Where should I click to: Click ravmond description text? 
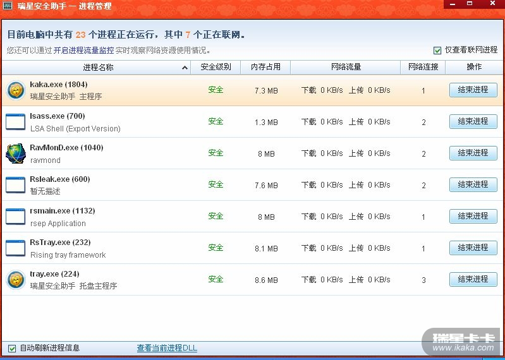(x=45, y=160)
